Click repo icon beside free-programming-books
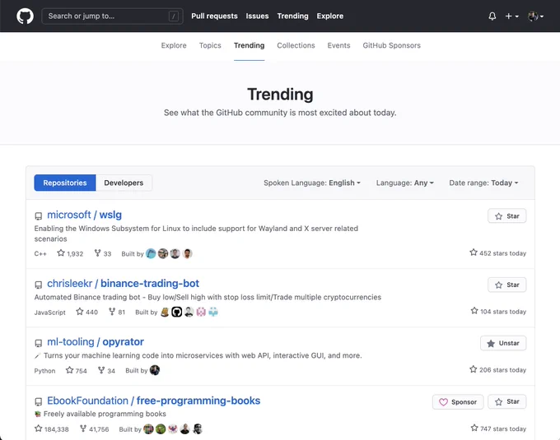Image resolution: width=560 pixels, height=440 pixels. (38, 402)
